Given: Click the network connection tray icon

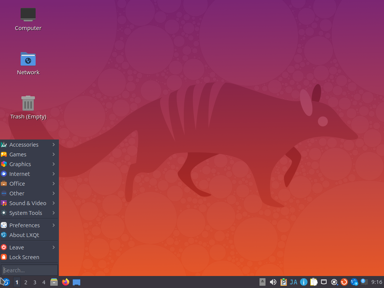Looking at the screenshot, I should tap(324, 282).
